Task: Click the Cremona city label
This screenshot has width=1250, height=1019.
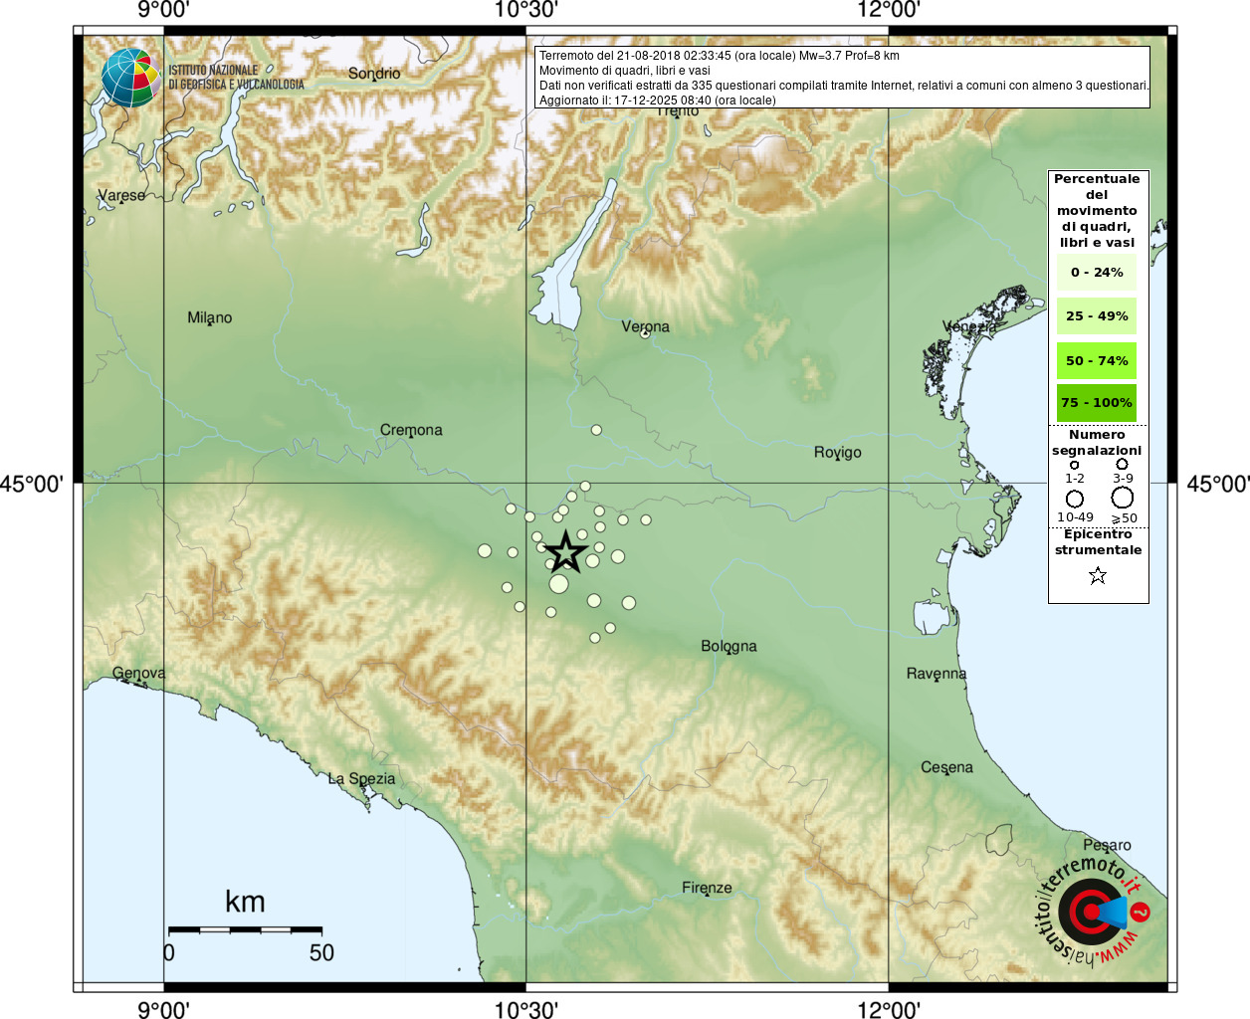Action: point(411,430)
